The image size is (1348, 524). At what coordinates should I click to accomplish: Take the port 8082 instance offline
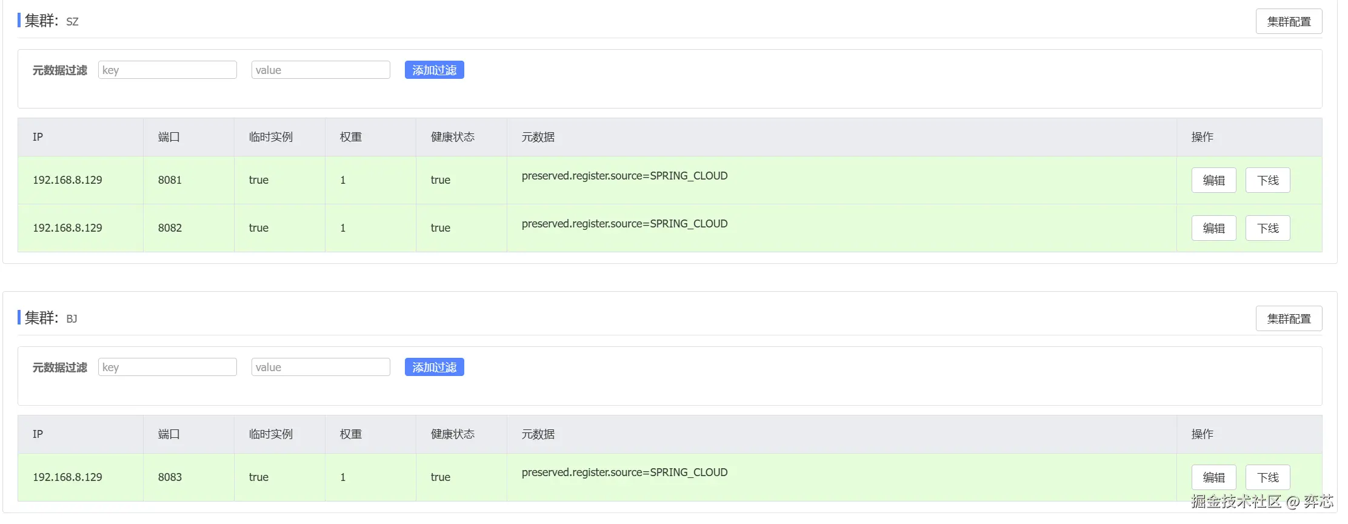1267,229
